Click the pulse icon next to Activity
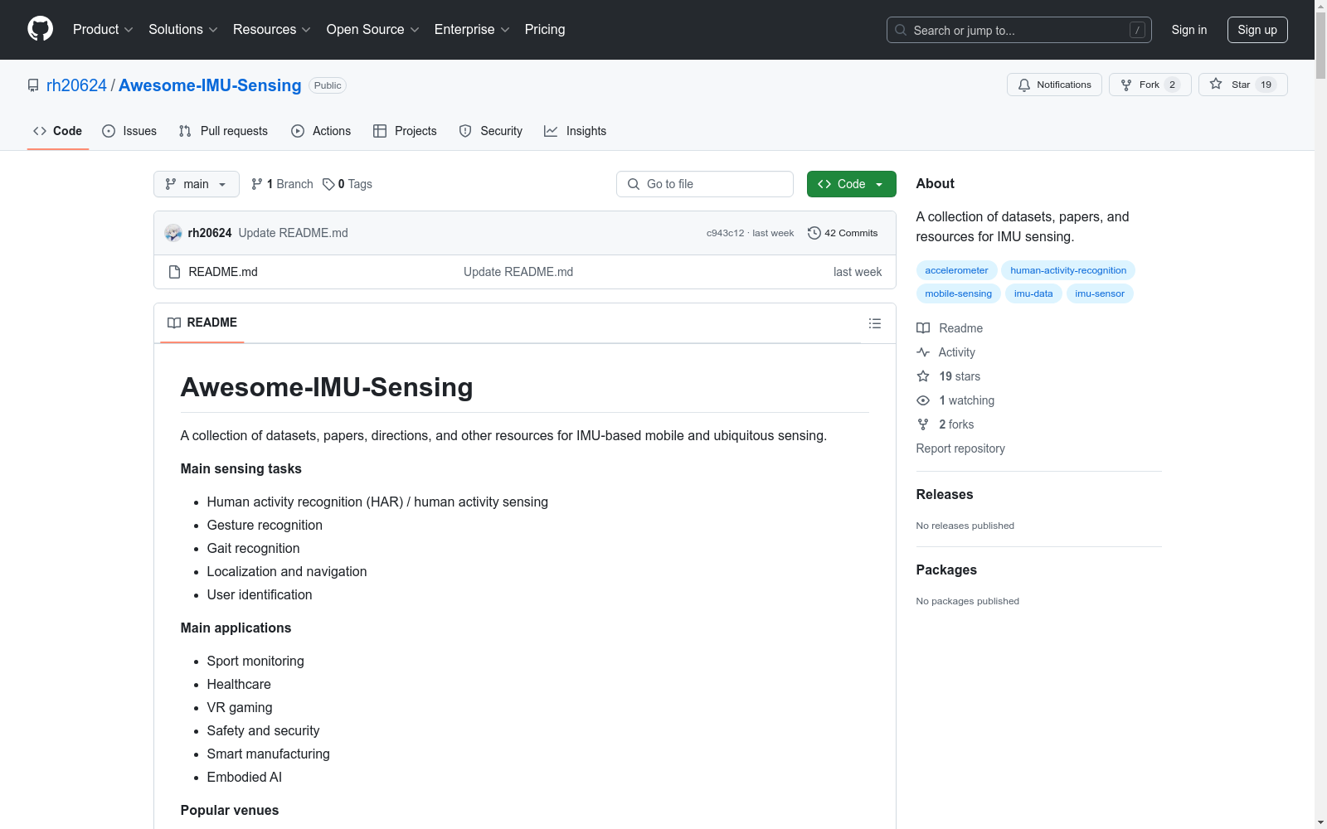This screenshot has width=1327, height=829. tap(923, 352)
